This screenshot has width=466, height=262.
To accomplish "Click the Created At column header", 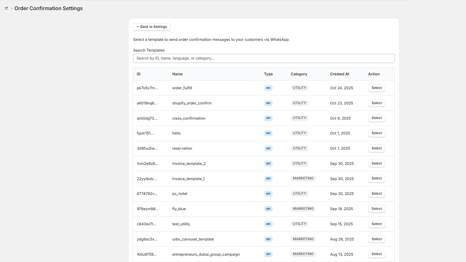I will point(340,74).
